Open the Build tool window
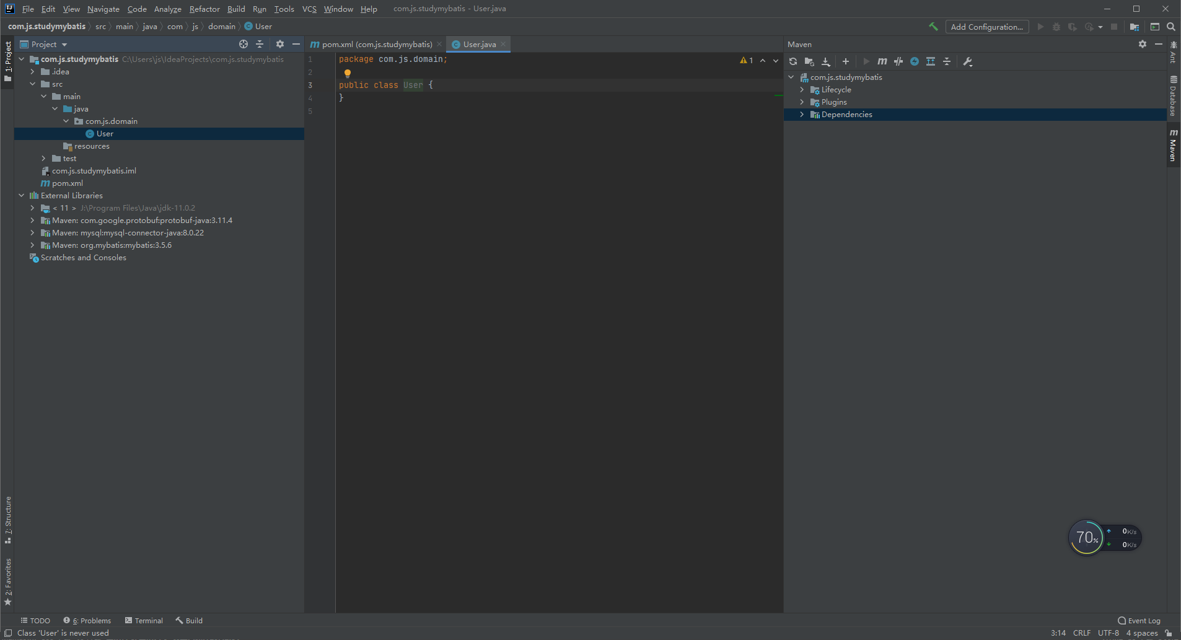This screenshot has height=640, width=1181. 189,620
